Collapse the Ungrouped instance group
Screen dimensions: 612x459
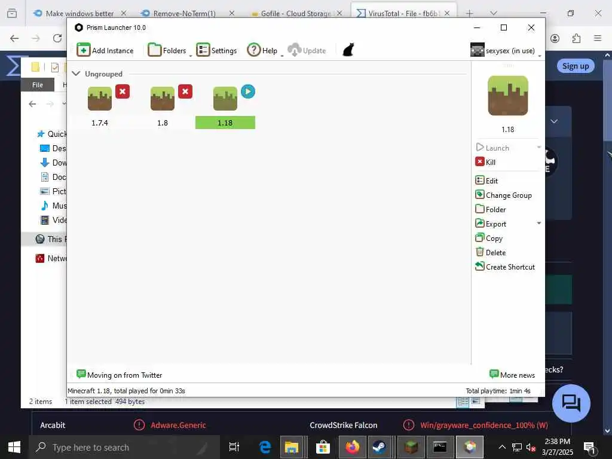click(x=76, y=74)
